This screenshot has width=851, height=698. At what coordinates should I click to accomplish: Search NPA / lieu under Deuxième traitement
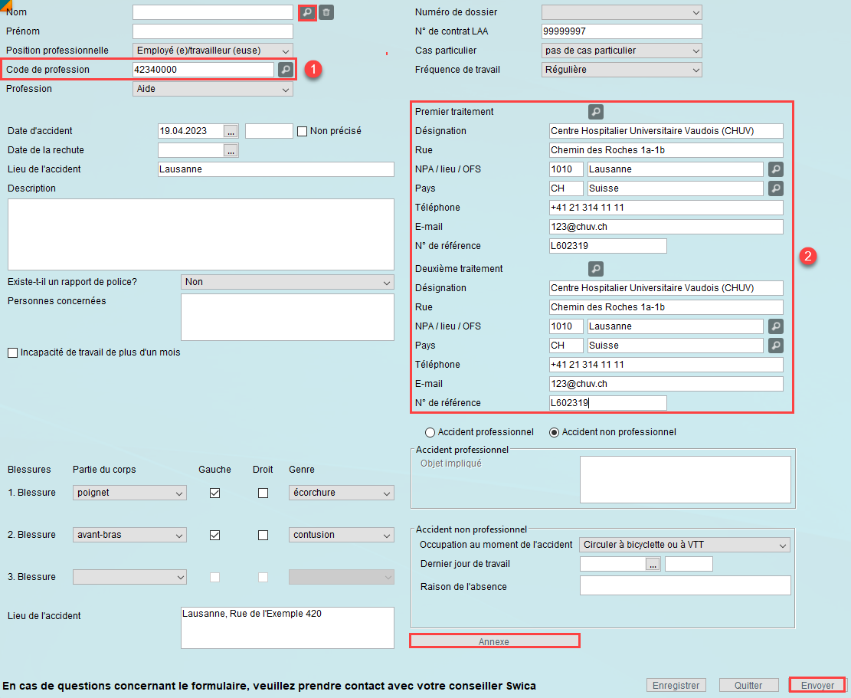coord(776,326)
